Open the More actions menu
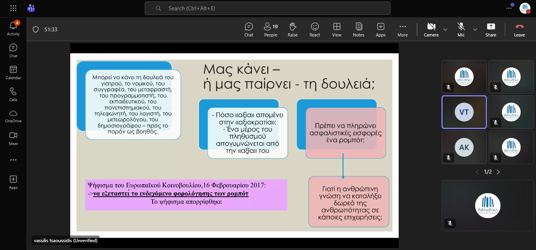Image resolution: width=536 pixels, height=250 pixels. coord(402,30)
